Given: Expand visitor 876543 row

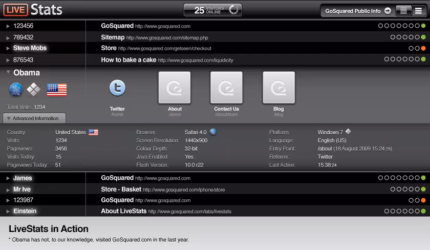Looking at the screenshot, I should pyautogui.click(x=8, y=60).
